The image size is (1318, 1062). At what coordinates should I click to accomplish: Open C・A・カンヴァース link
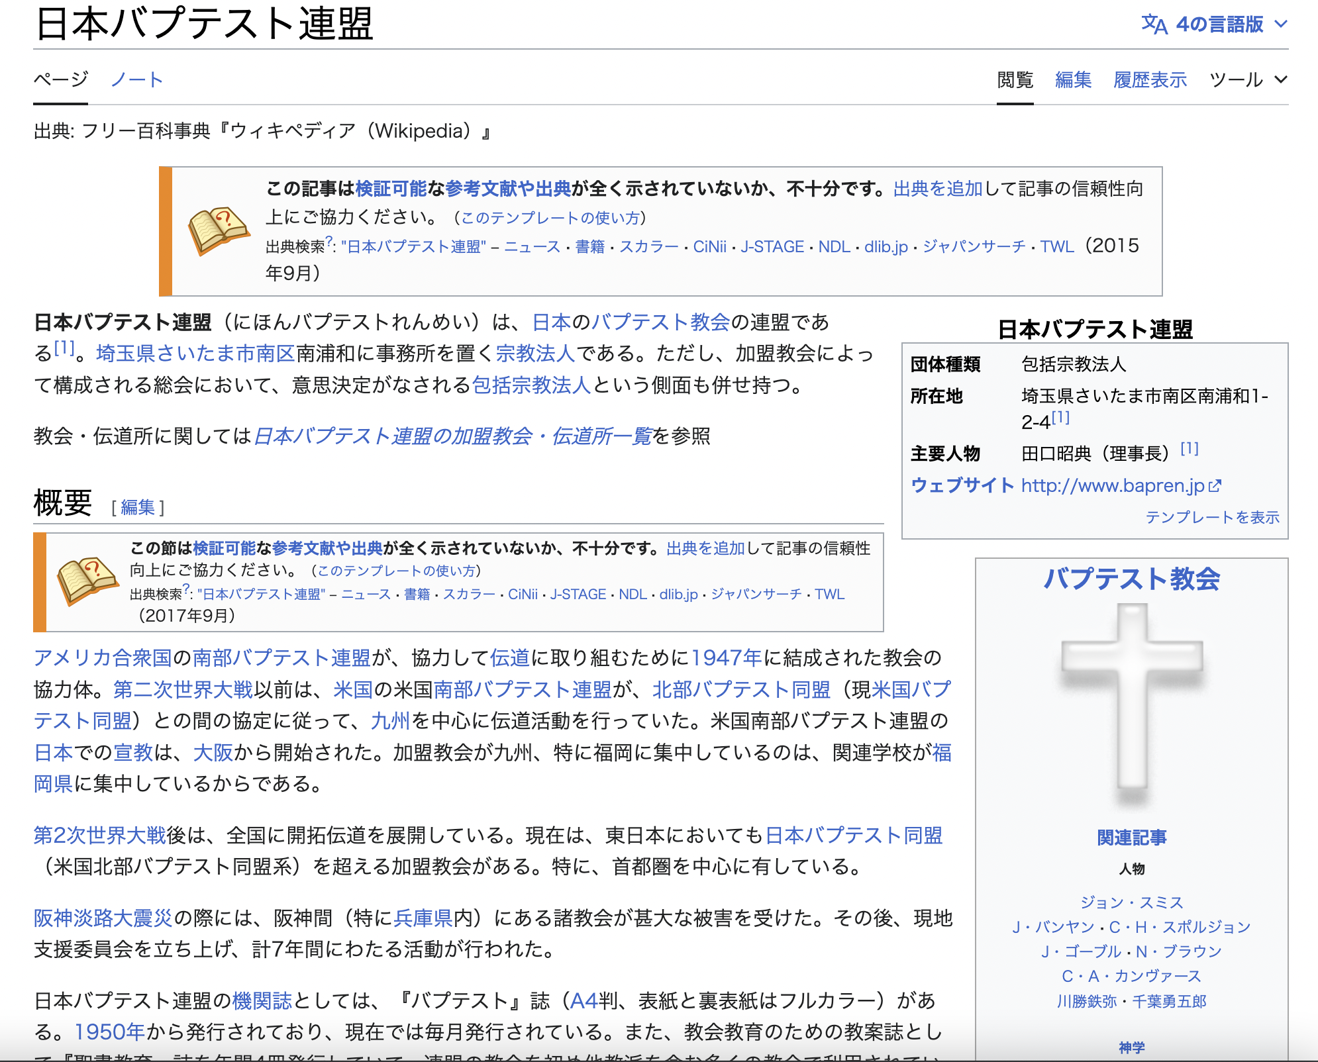[1132, 976]
